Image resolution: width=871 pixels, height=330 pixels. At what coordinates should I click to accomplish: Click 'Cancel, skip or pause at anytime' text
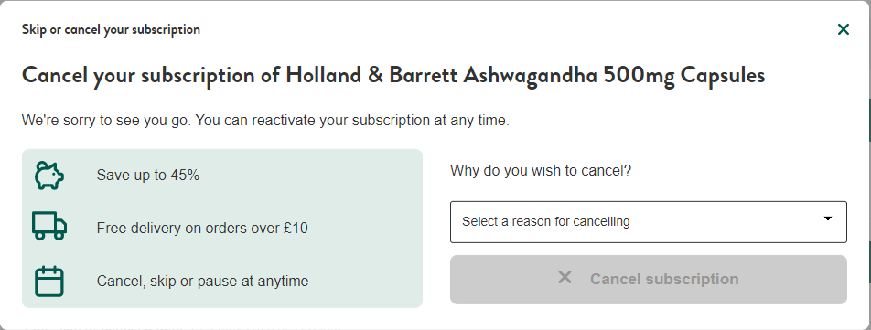click(x=202, y=282)
